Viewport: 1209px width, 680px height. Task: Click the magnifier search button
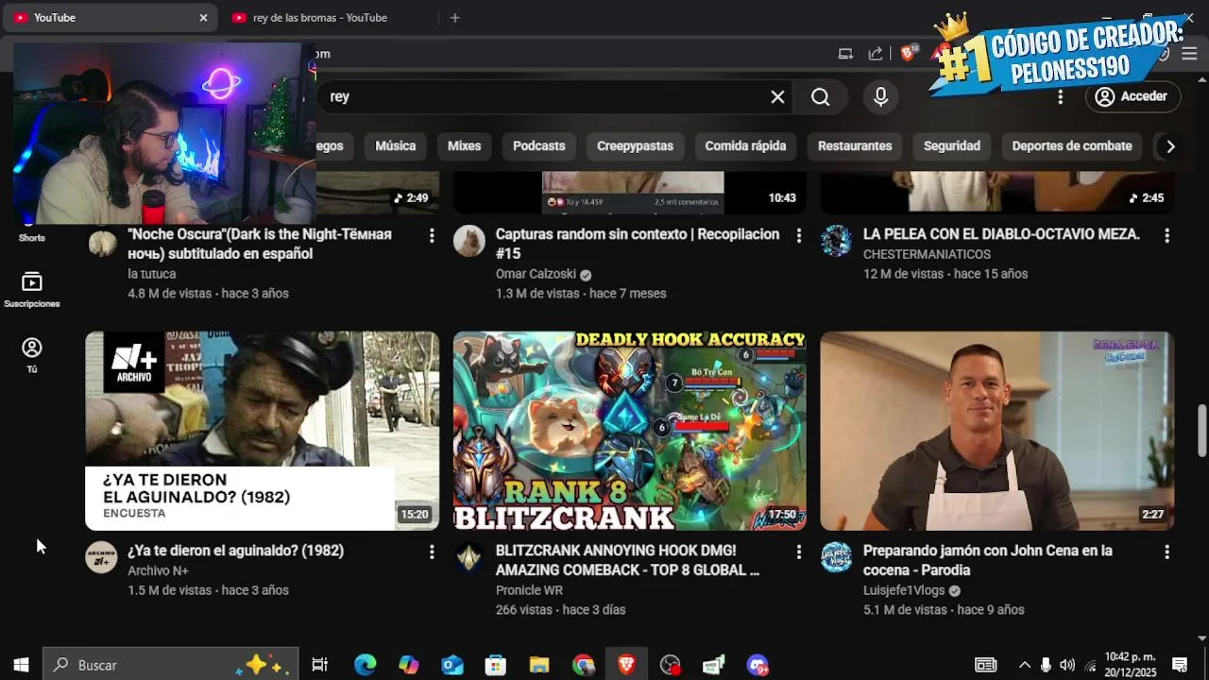pos(820,97)
